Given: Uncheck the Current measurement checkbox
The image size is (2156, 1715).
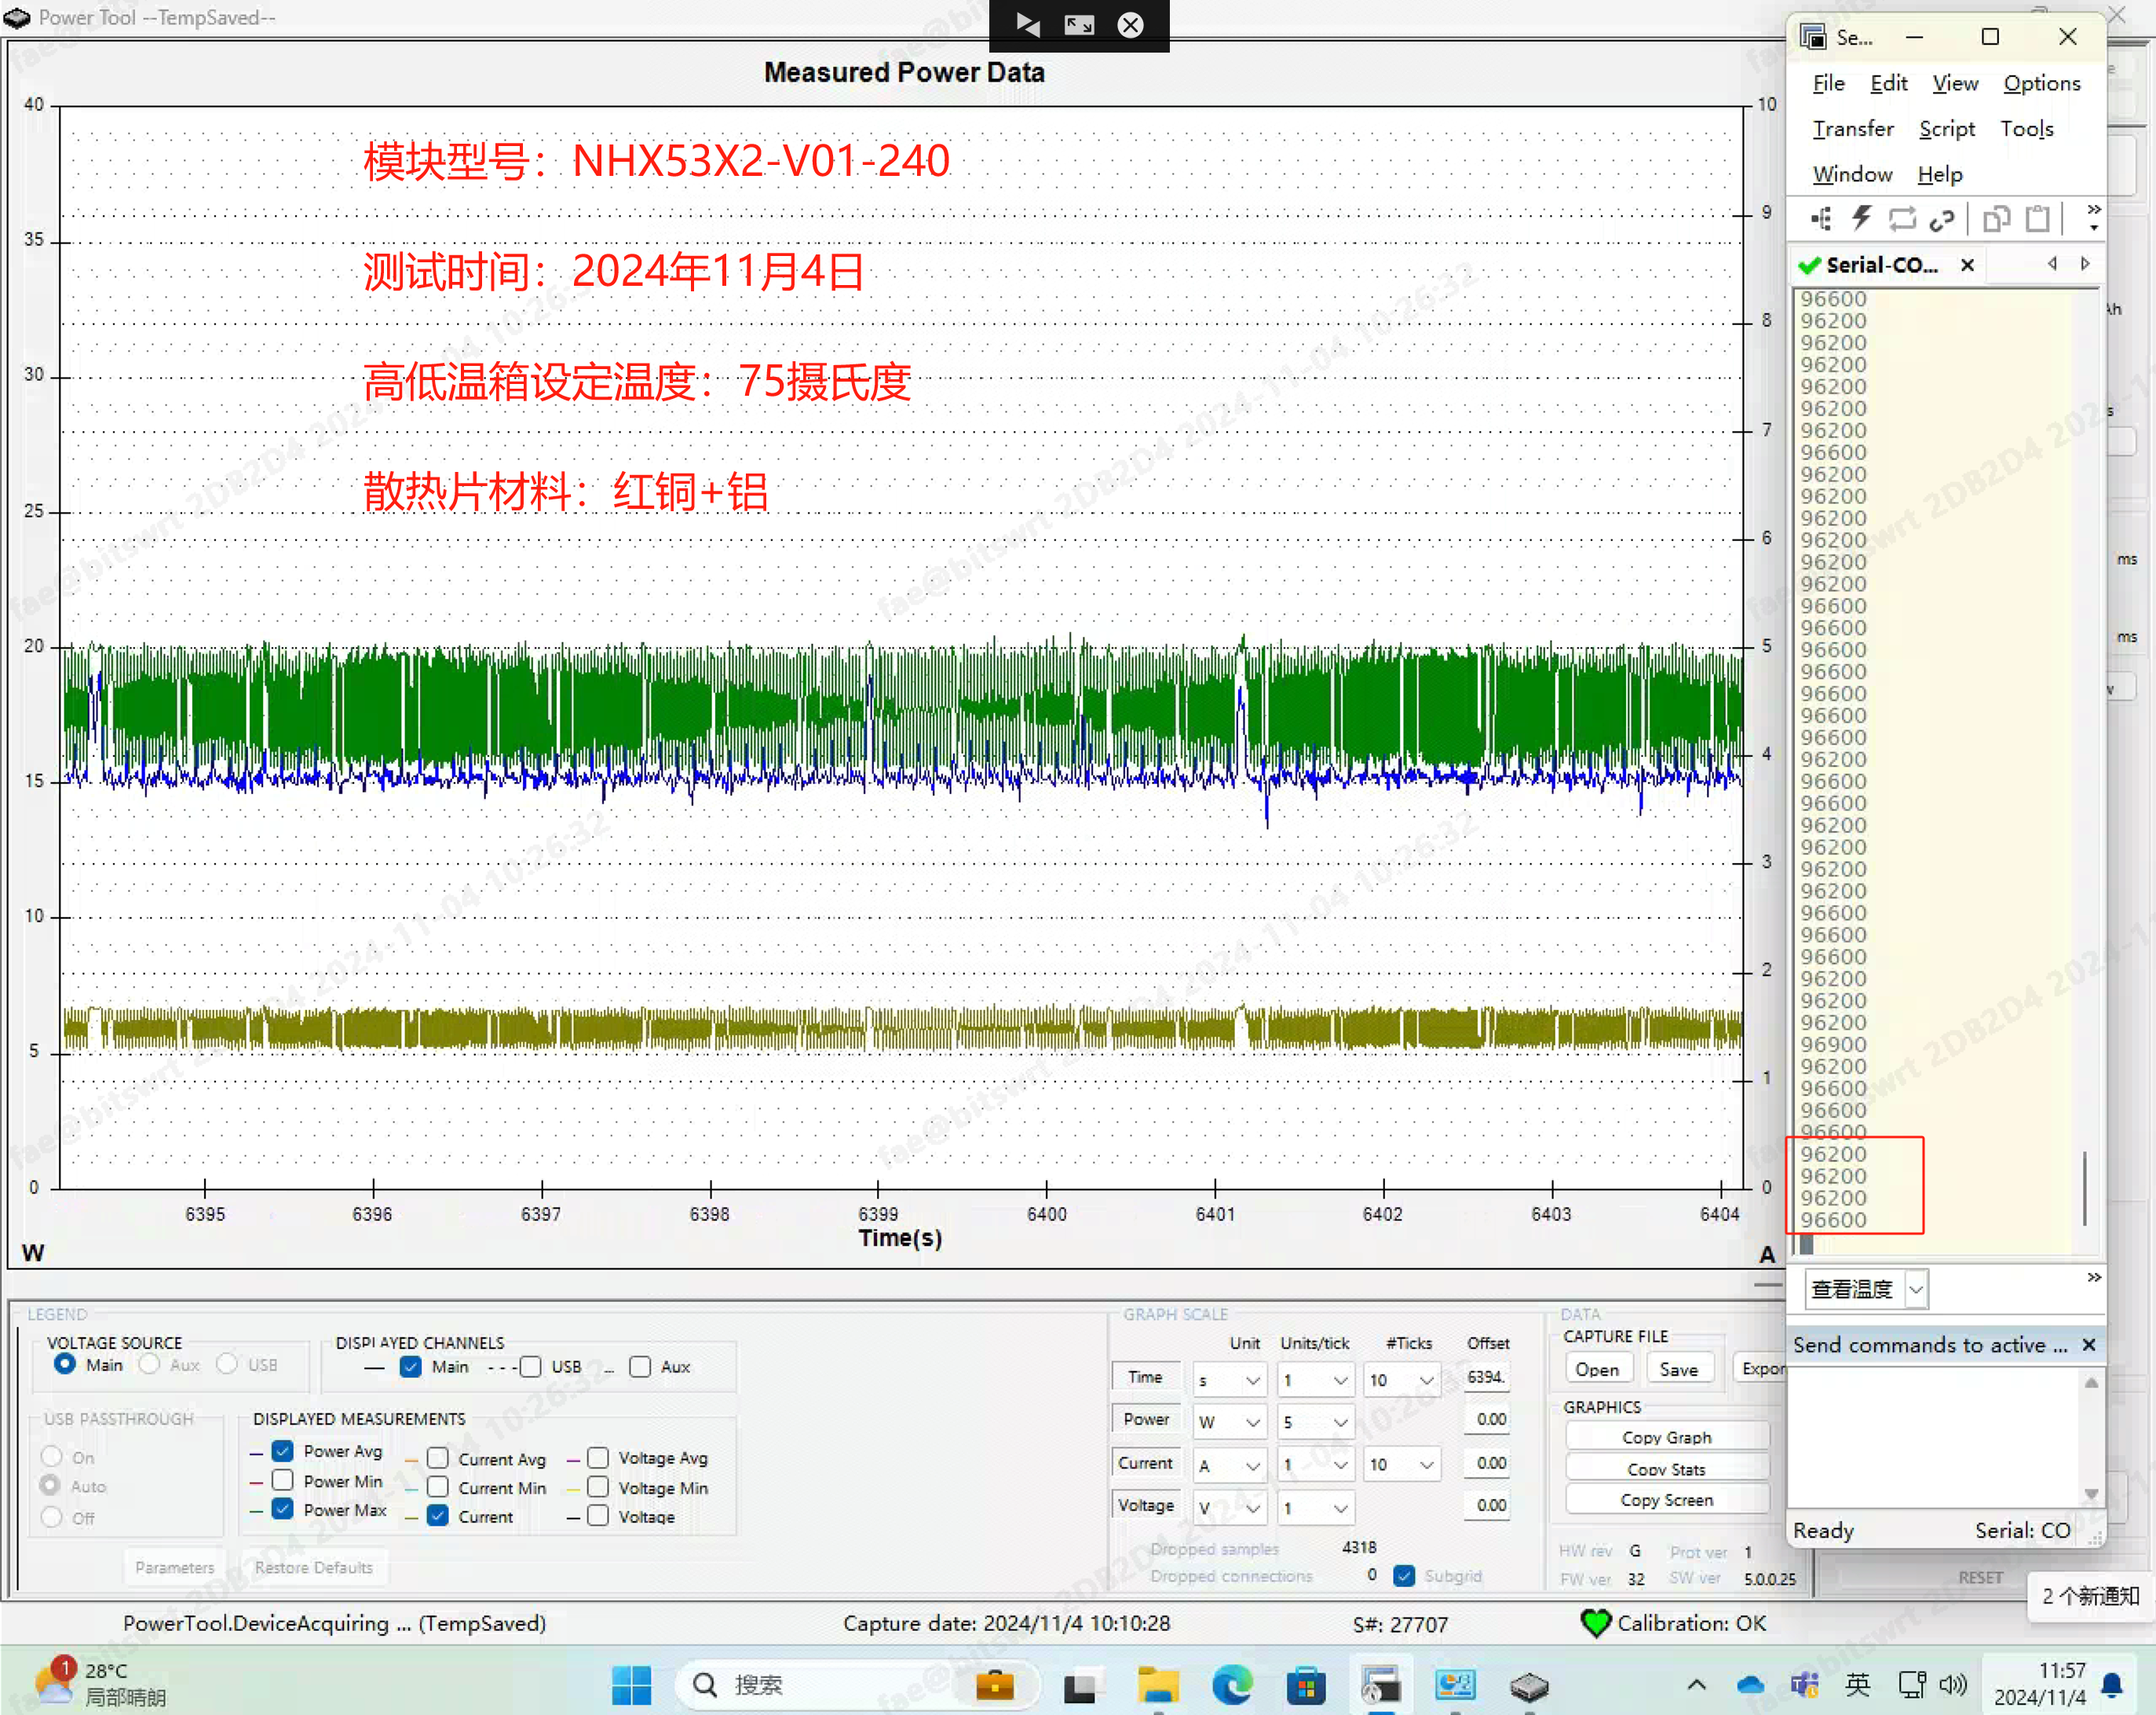Looking at the screenshot, I should (x=438, y=1515).
